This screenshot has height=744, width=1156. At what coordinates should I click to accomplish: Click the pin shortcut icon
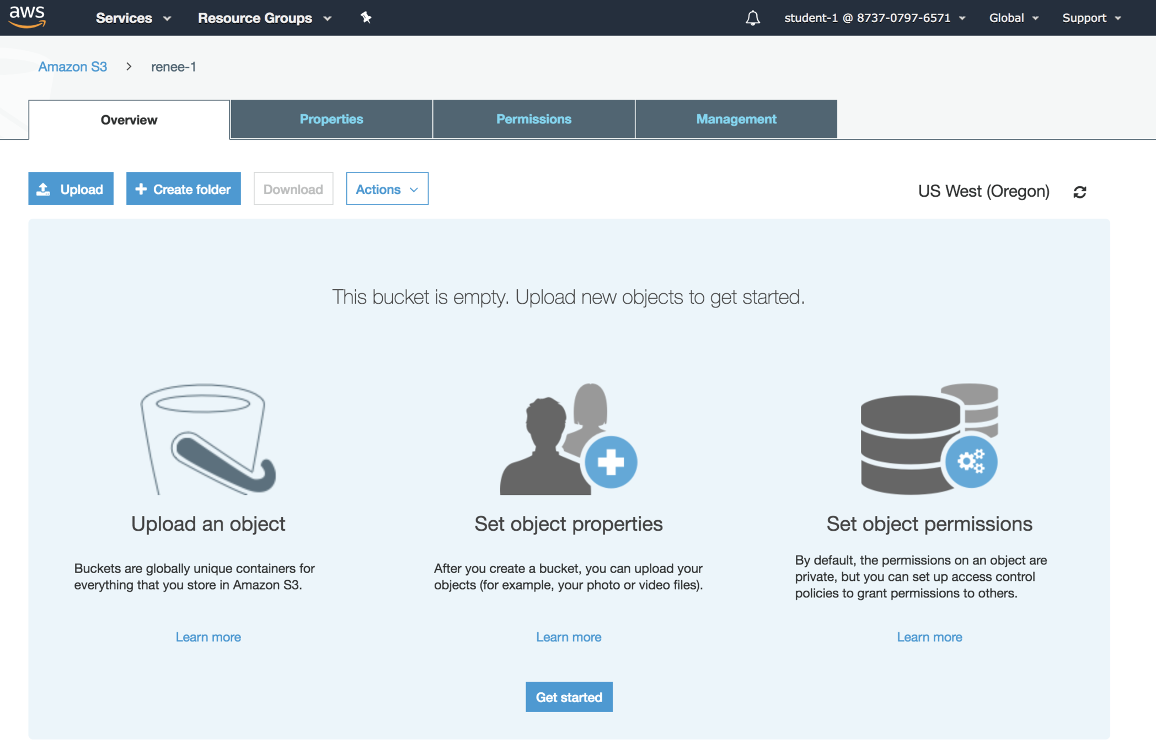pos(366,18)
